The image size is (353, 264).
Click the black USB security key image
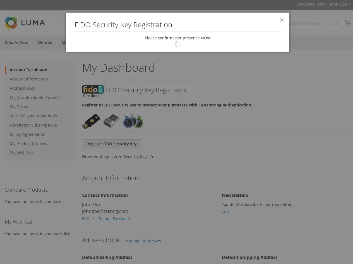(x=91, y=121)
